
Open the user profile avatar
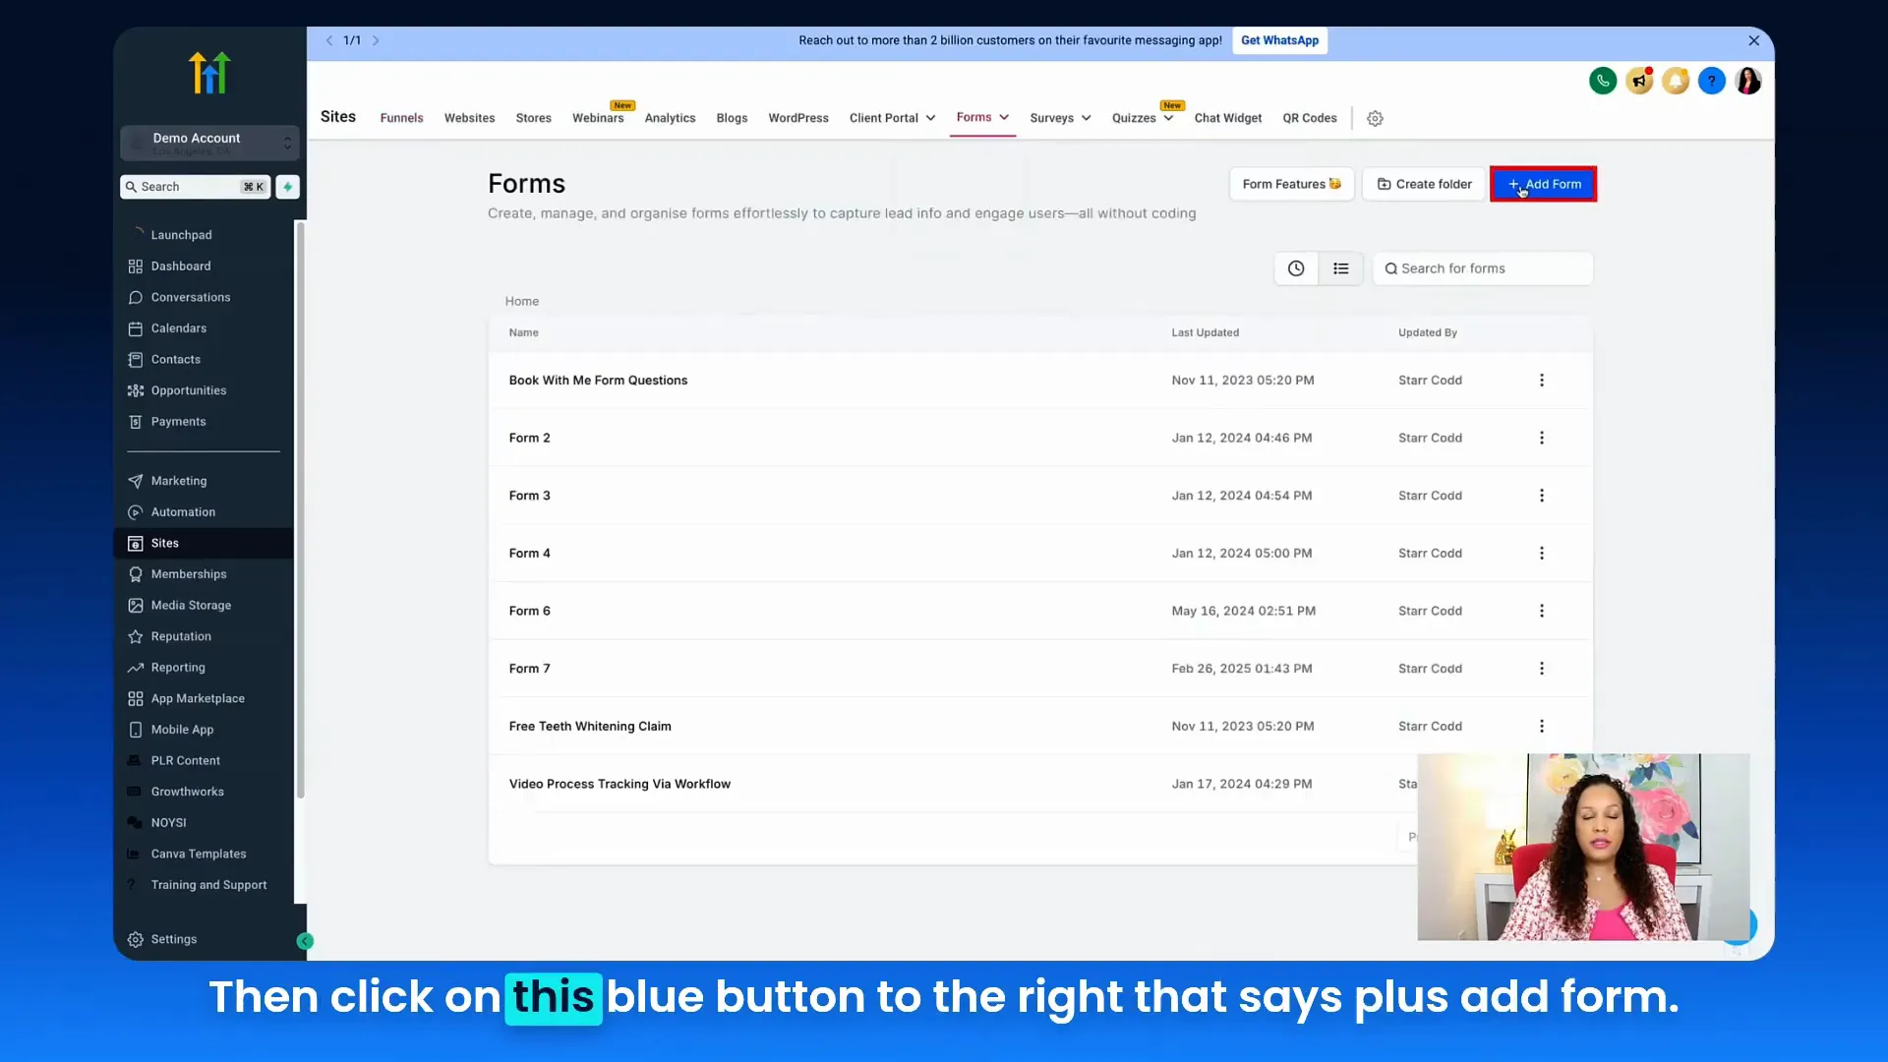[1748, 81]
